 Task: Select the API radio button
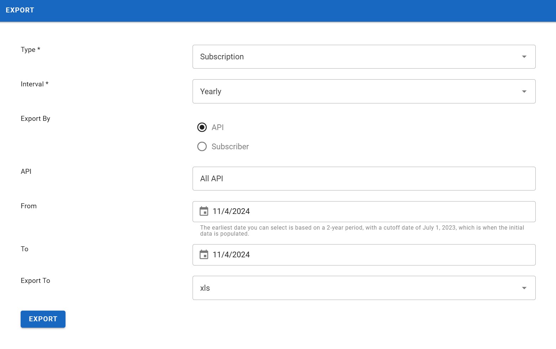pyautogui.click(x=202, y=127)
